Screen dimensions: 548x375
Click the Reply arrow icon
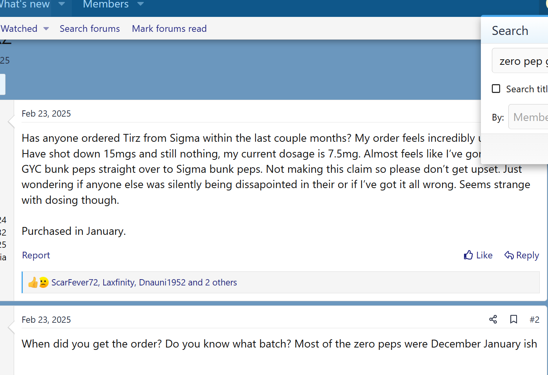[x=509, y=255]
